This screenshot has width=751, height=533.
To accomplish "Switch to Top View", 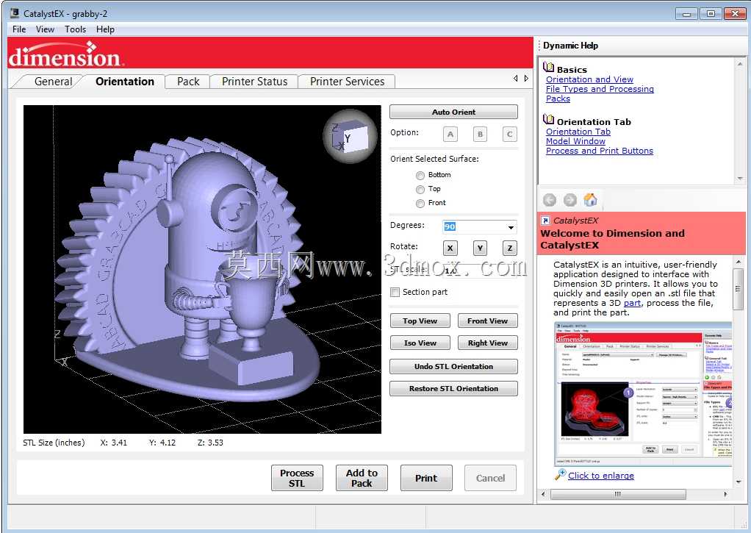I will [x=420, y=321].
